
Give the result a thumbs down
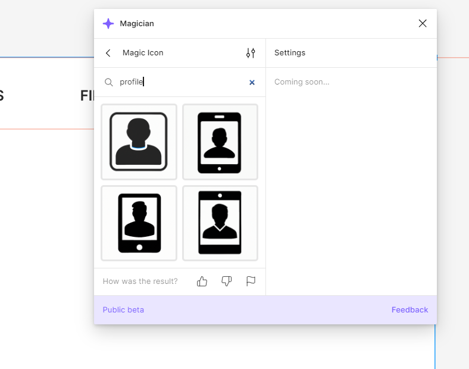pyautogui.click(x=226, y=281)
